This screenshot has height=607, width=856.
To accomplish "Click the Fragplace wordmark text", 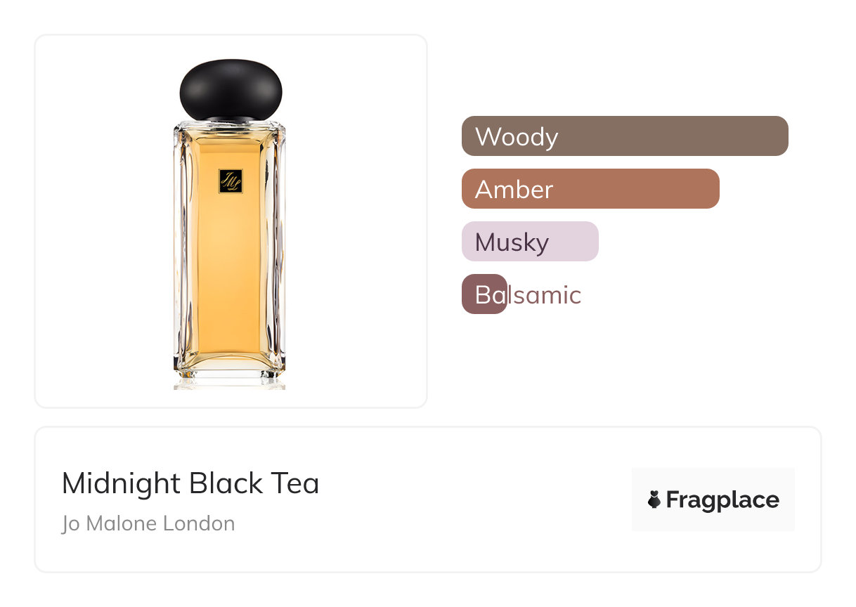I will pos(722,500).
